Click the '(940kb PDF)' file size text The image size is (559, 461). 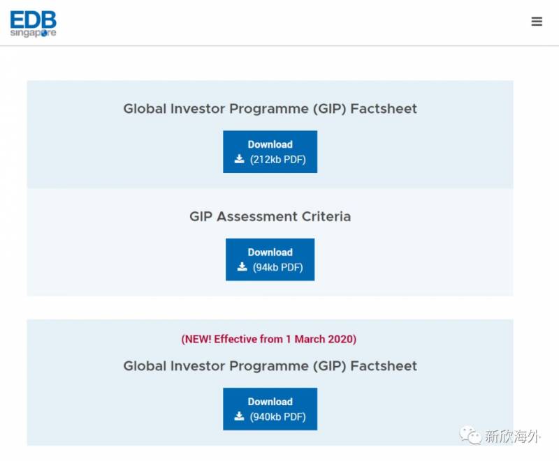coord(278,416)
